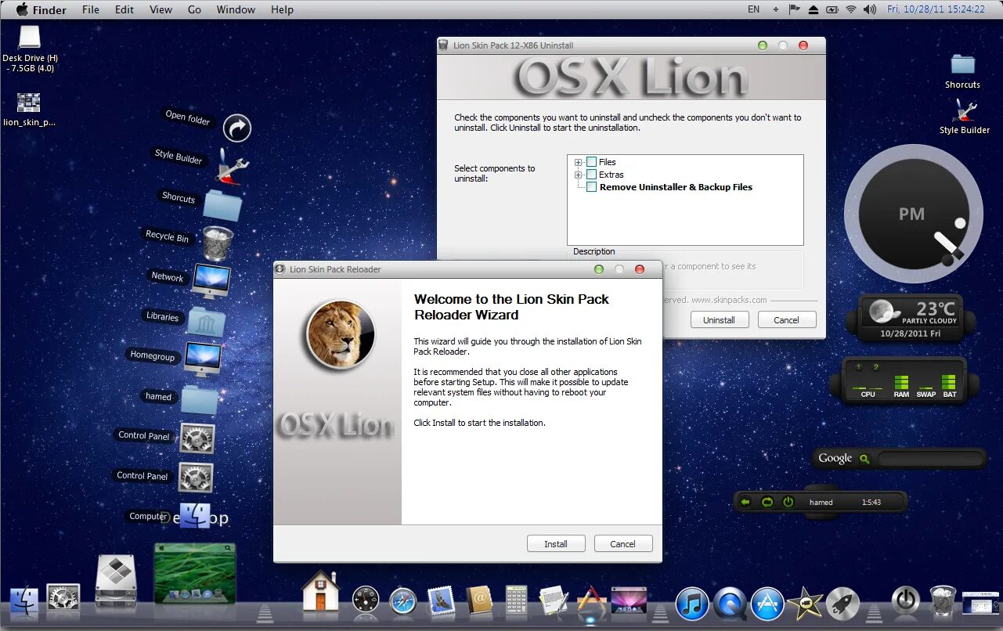Open the hamed folder stack item
The image size is (1003, 631).
200,399
